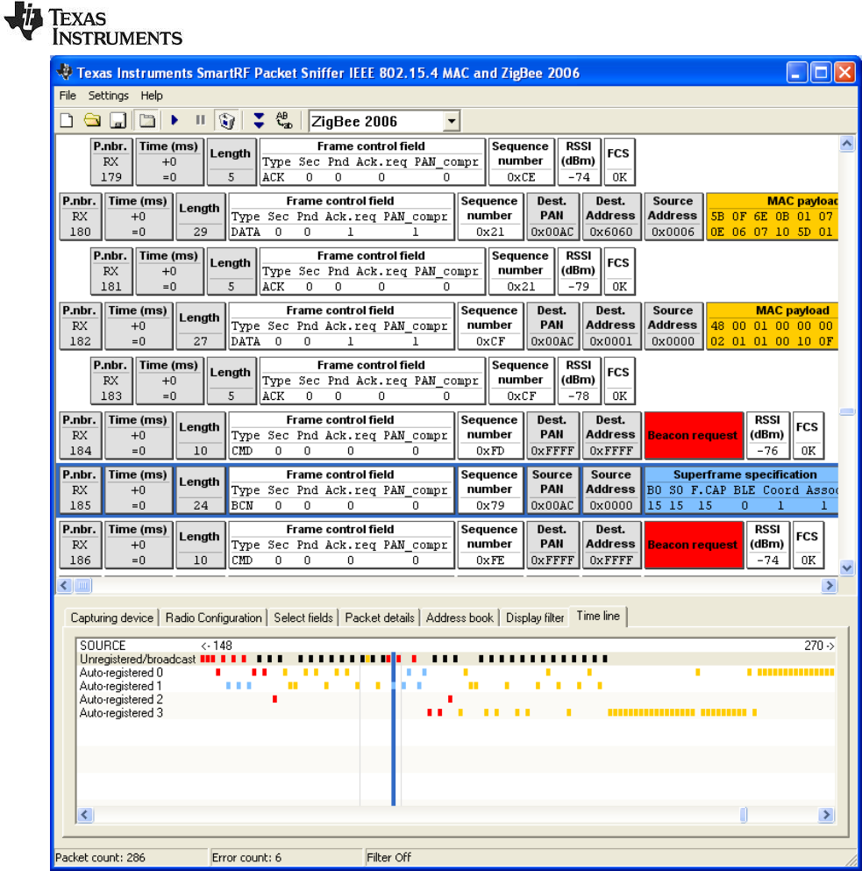Click the AB-ab font toggle icon
Screen dimensions: 862x871
point(284,120)
